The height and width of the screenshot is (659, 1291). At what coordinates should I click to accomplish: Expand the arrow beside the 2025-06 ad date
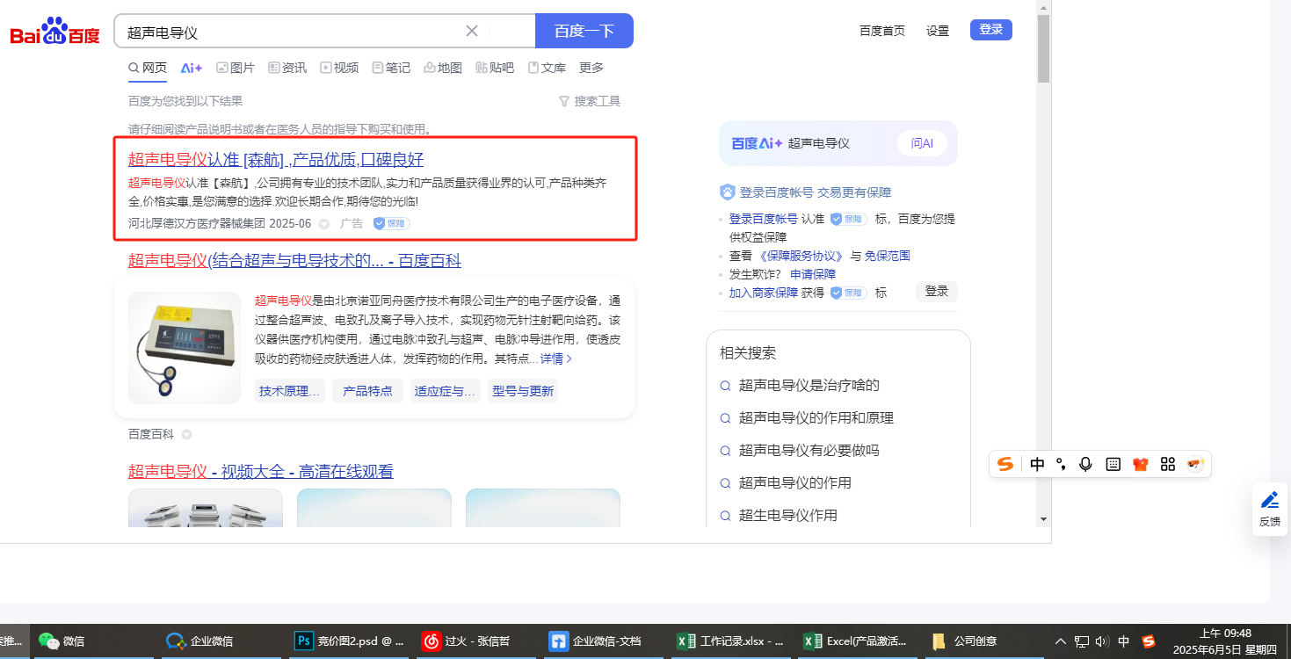coord(324,224)
